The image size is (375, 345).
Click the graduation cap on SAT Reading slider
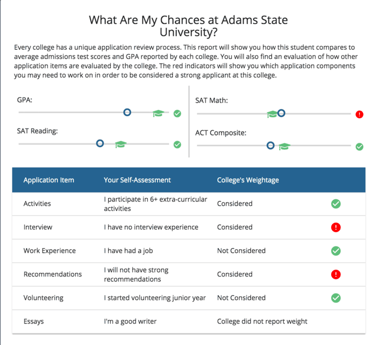(x=120, y=145)
